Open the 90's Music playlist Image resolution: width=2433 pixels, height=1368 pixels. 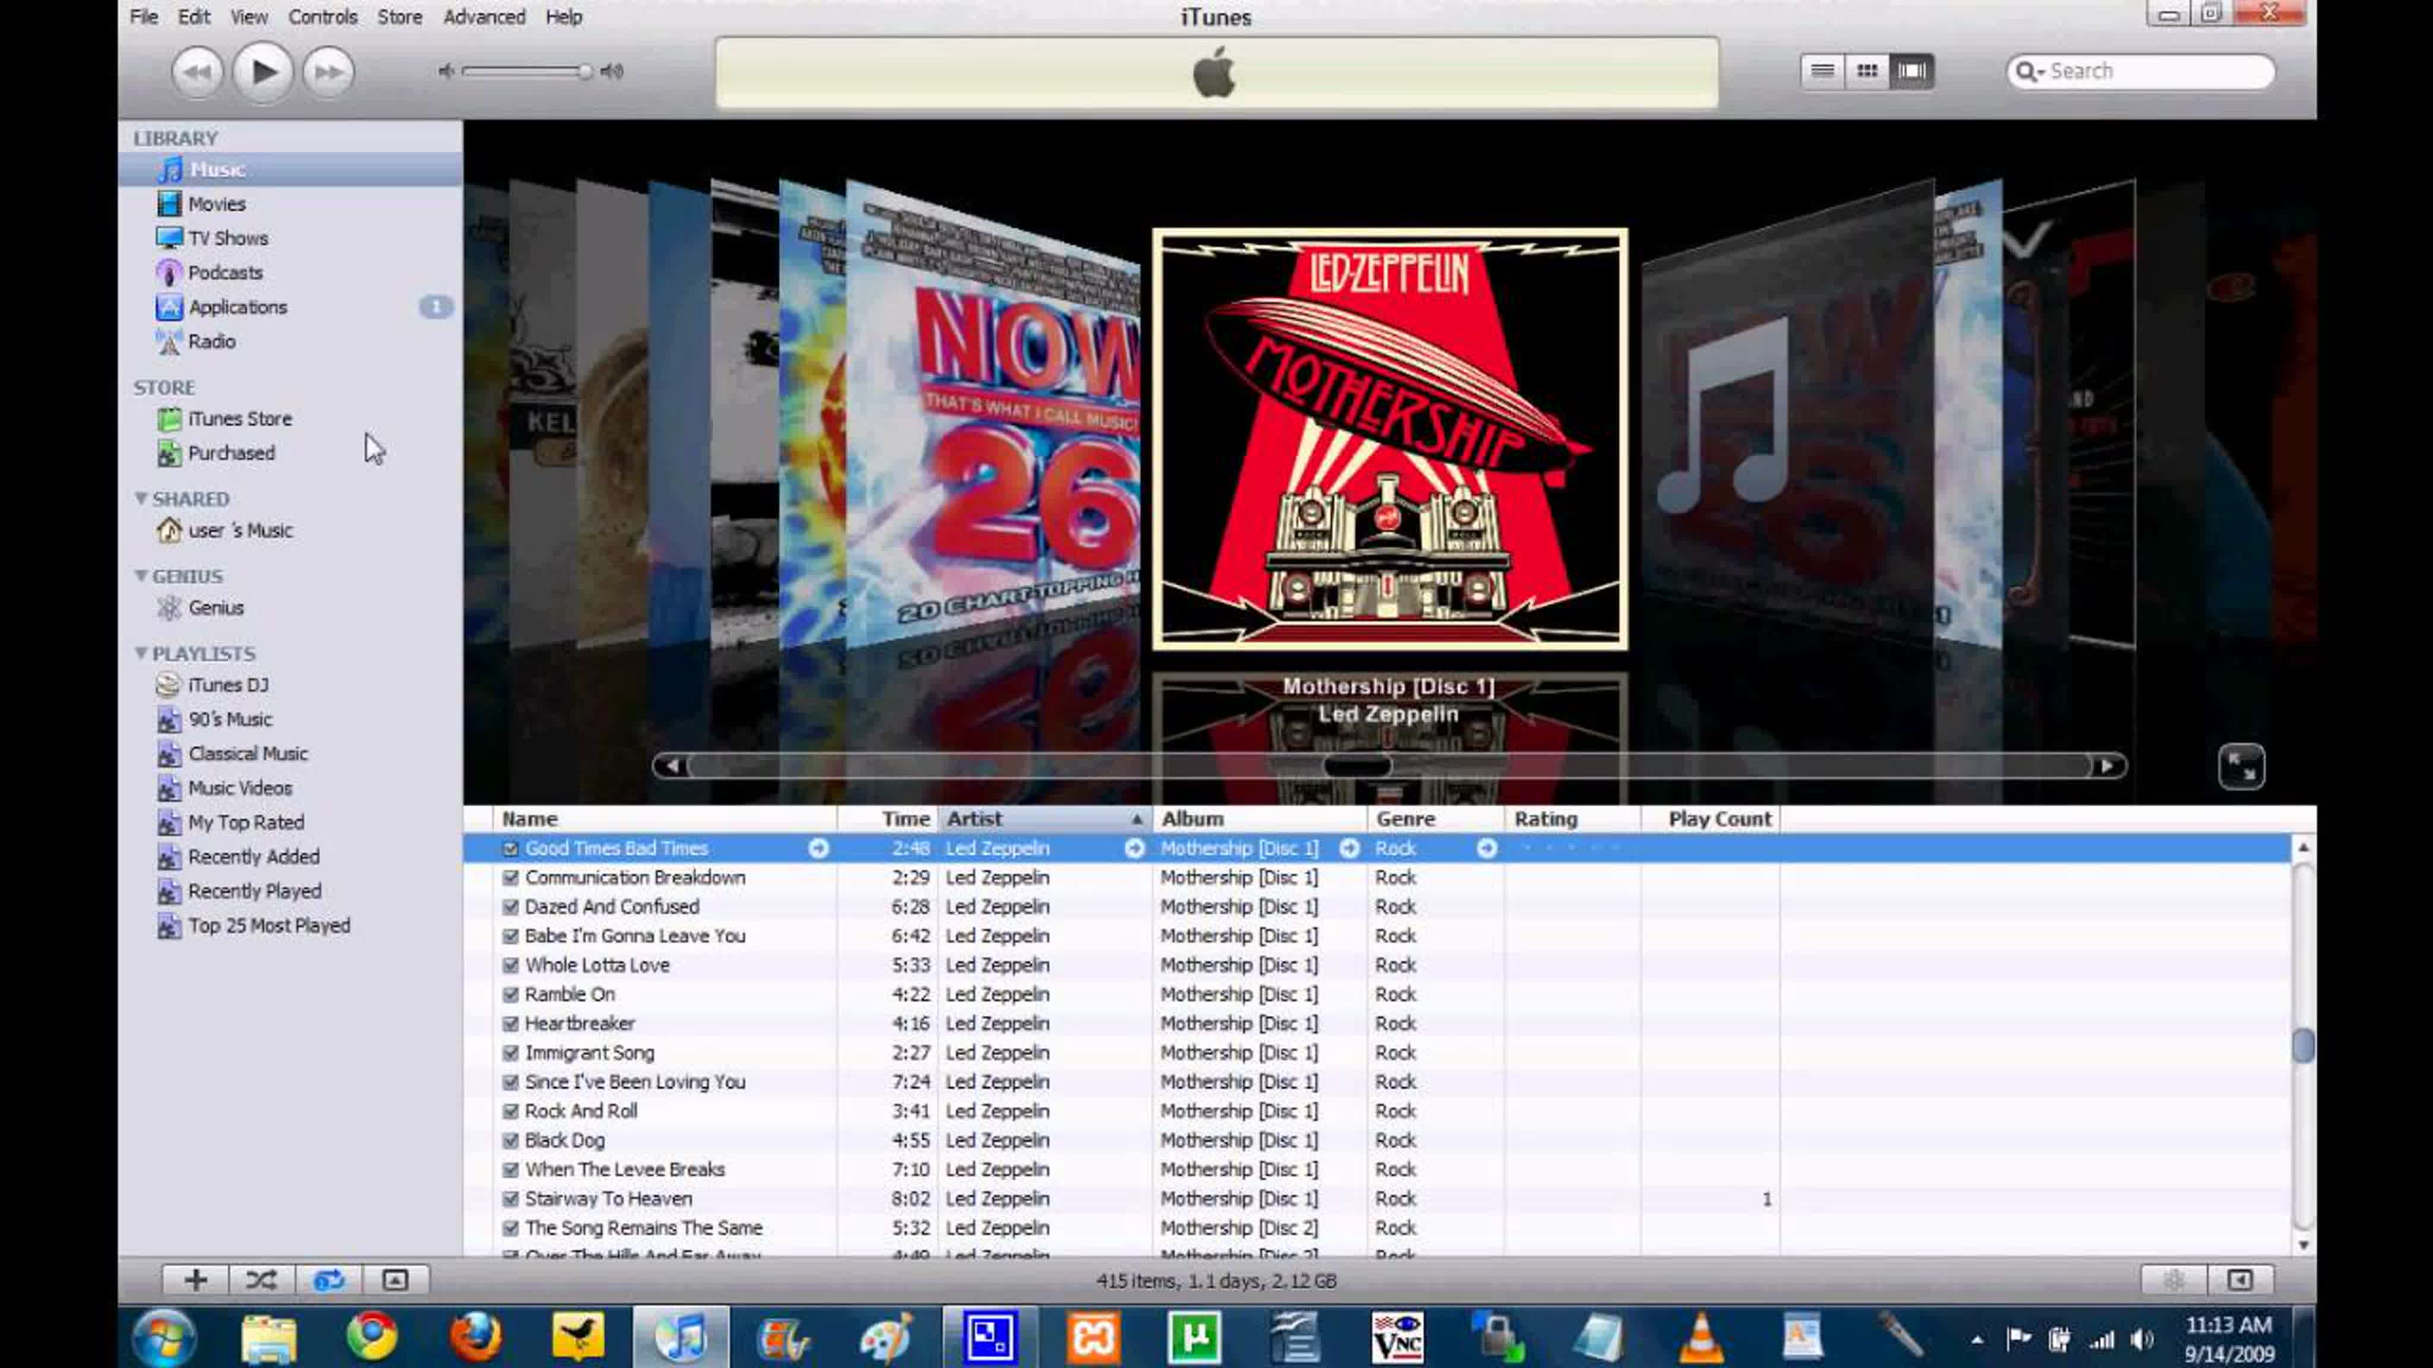click(229, 720)
